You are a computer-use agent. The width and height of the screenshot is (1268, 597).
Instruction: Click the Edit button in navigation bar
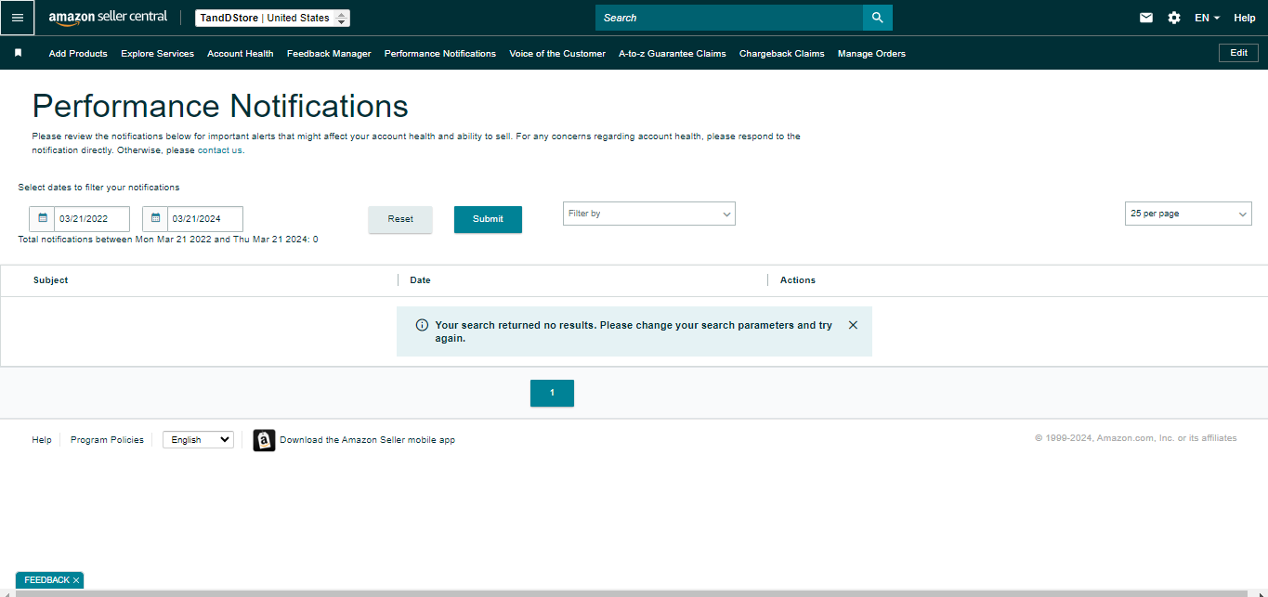point(1238,53)
